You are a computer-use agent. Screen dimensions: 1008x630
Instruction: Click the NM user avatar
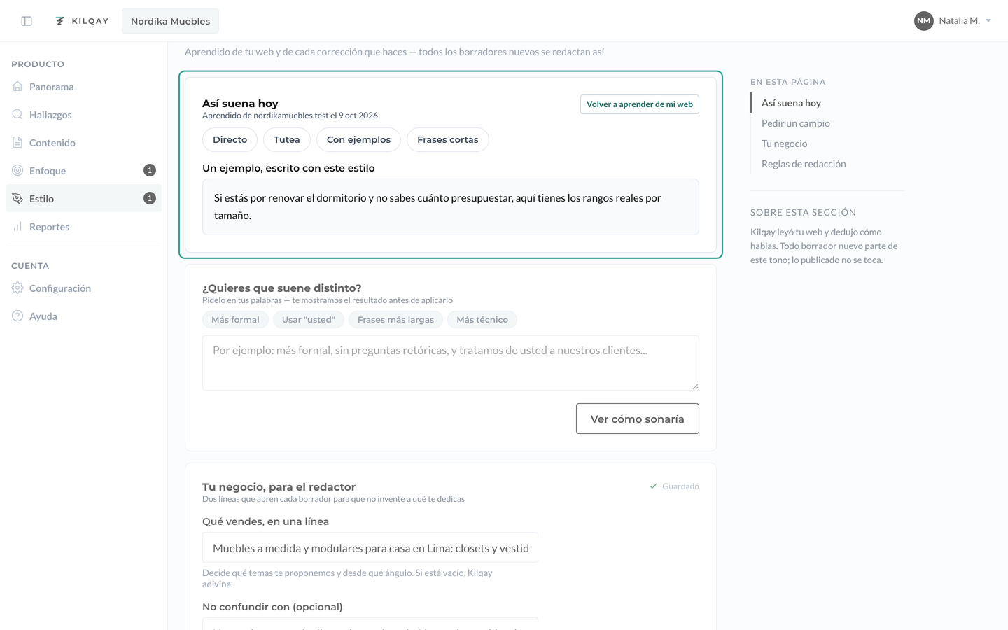[x=924, y=21]
